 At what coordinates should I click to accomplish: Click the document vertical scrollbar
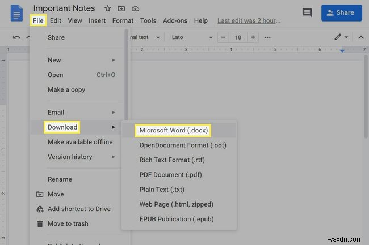tap(366, 97)
